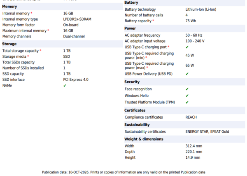Screen dimensions: 247x176
Task: Click the Lithium-Ion (Li-Ion) value
Action: click(201, 9)
